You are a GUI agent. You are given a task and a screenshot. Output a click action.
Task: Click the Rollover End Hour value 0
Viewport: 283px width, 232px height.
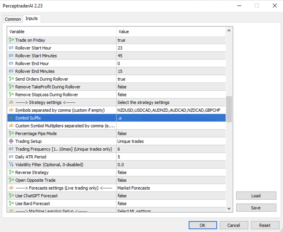[x=171, y=63]
